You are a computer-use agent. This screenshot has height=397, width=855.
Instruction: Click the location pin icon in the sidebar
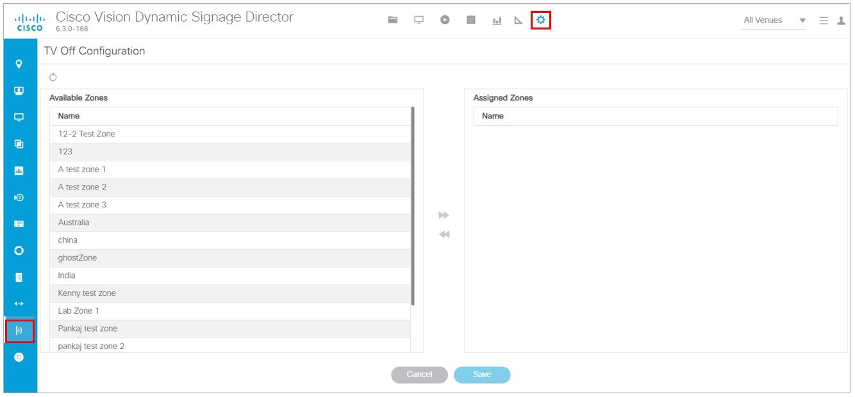[x=19, y=64]
